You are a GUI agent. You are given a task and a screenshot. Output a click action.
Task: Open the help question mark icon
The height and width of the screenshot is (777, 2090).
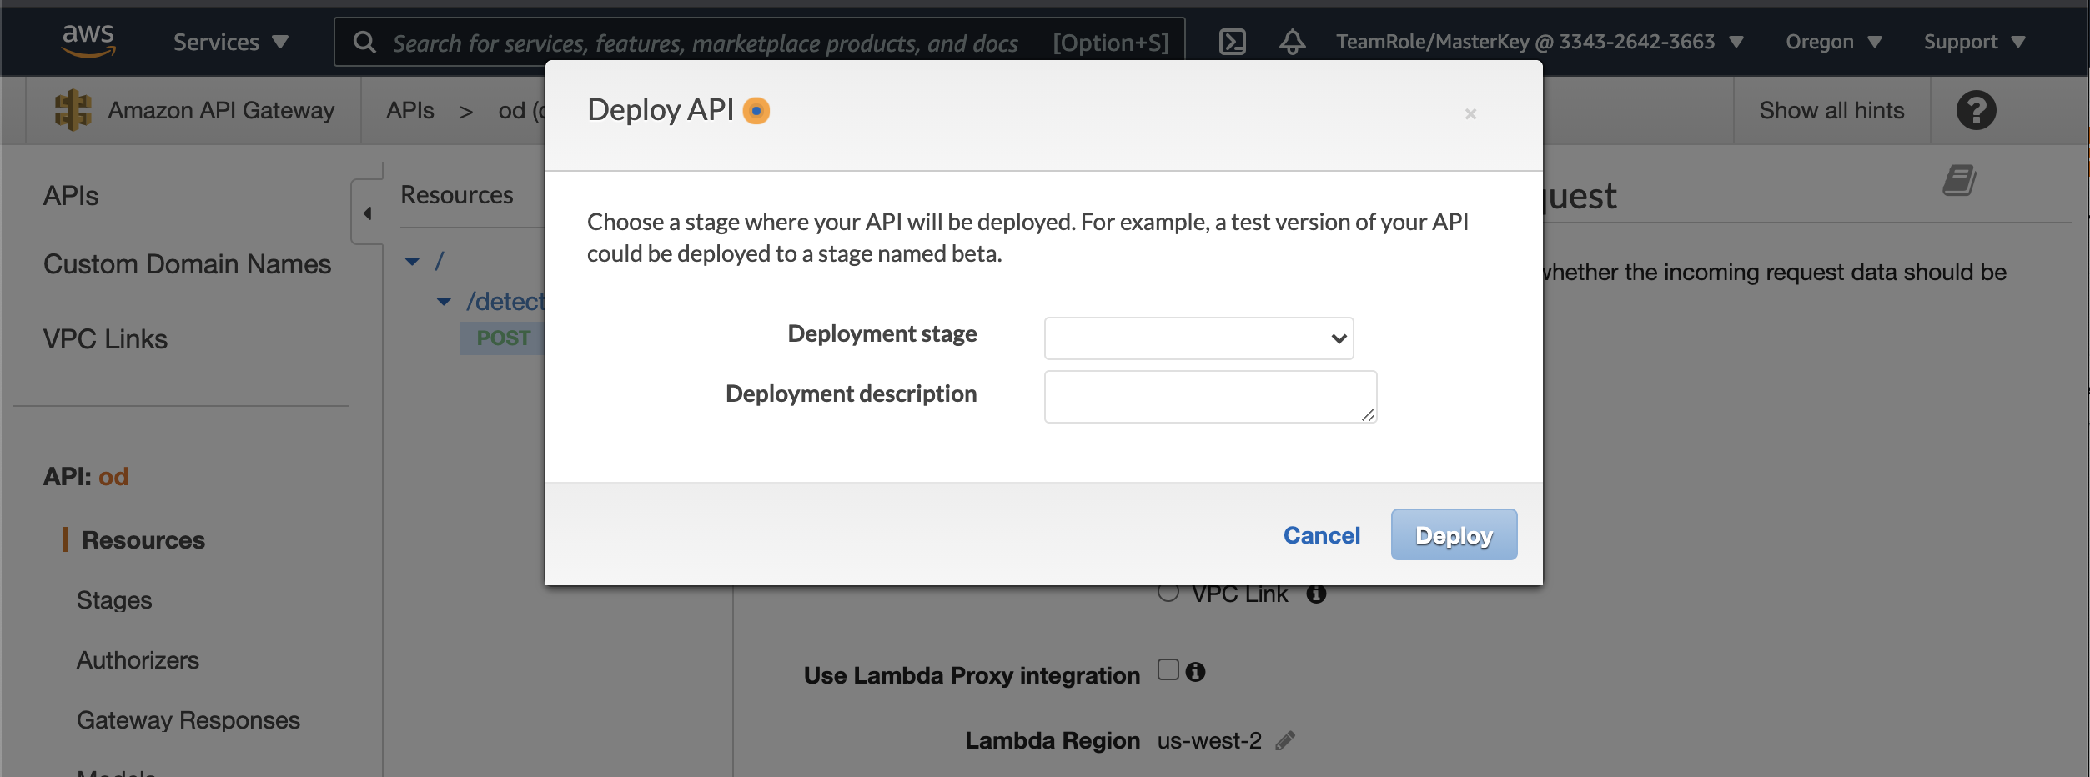[x=1976, y=110]
